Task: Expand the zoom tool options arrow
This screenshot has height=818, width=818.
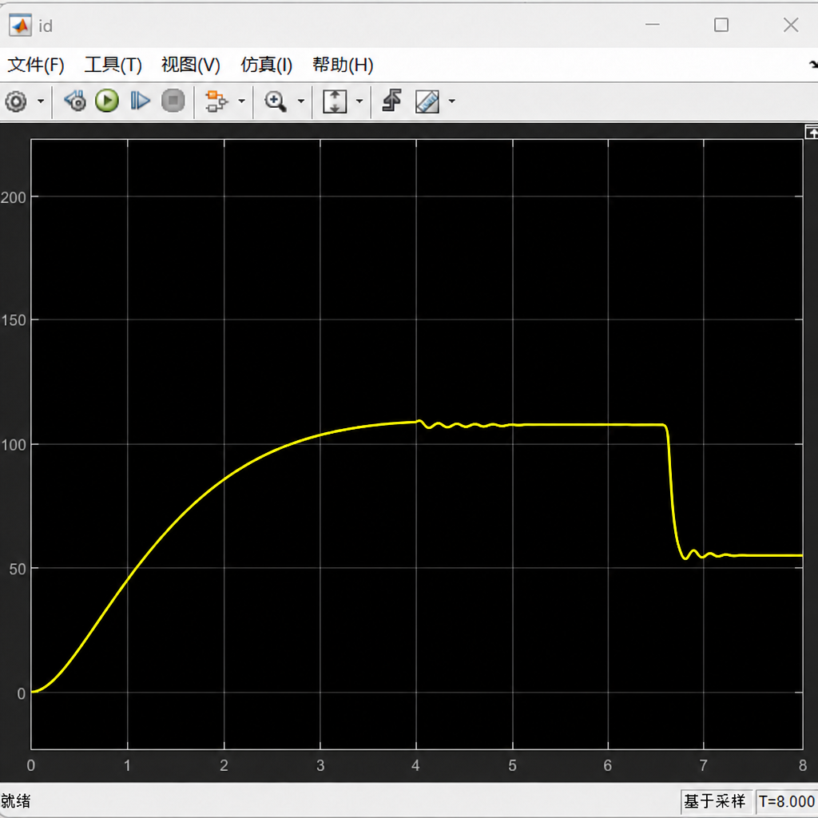Action: pos(301,101)
